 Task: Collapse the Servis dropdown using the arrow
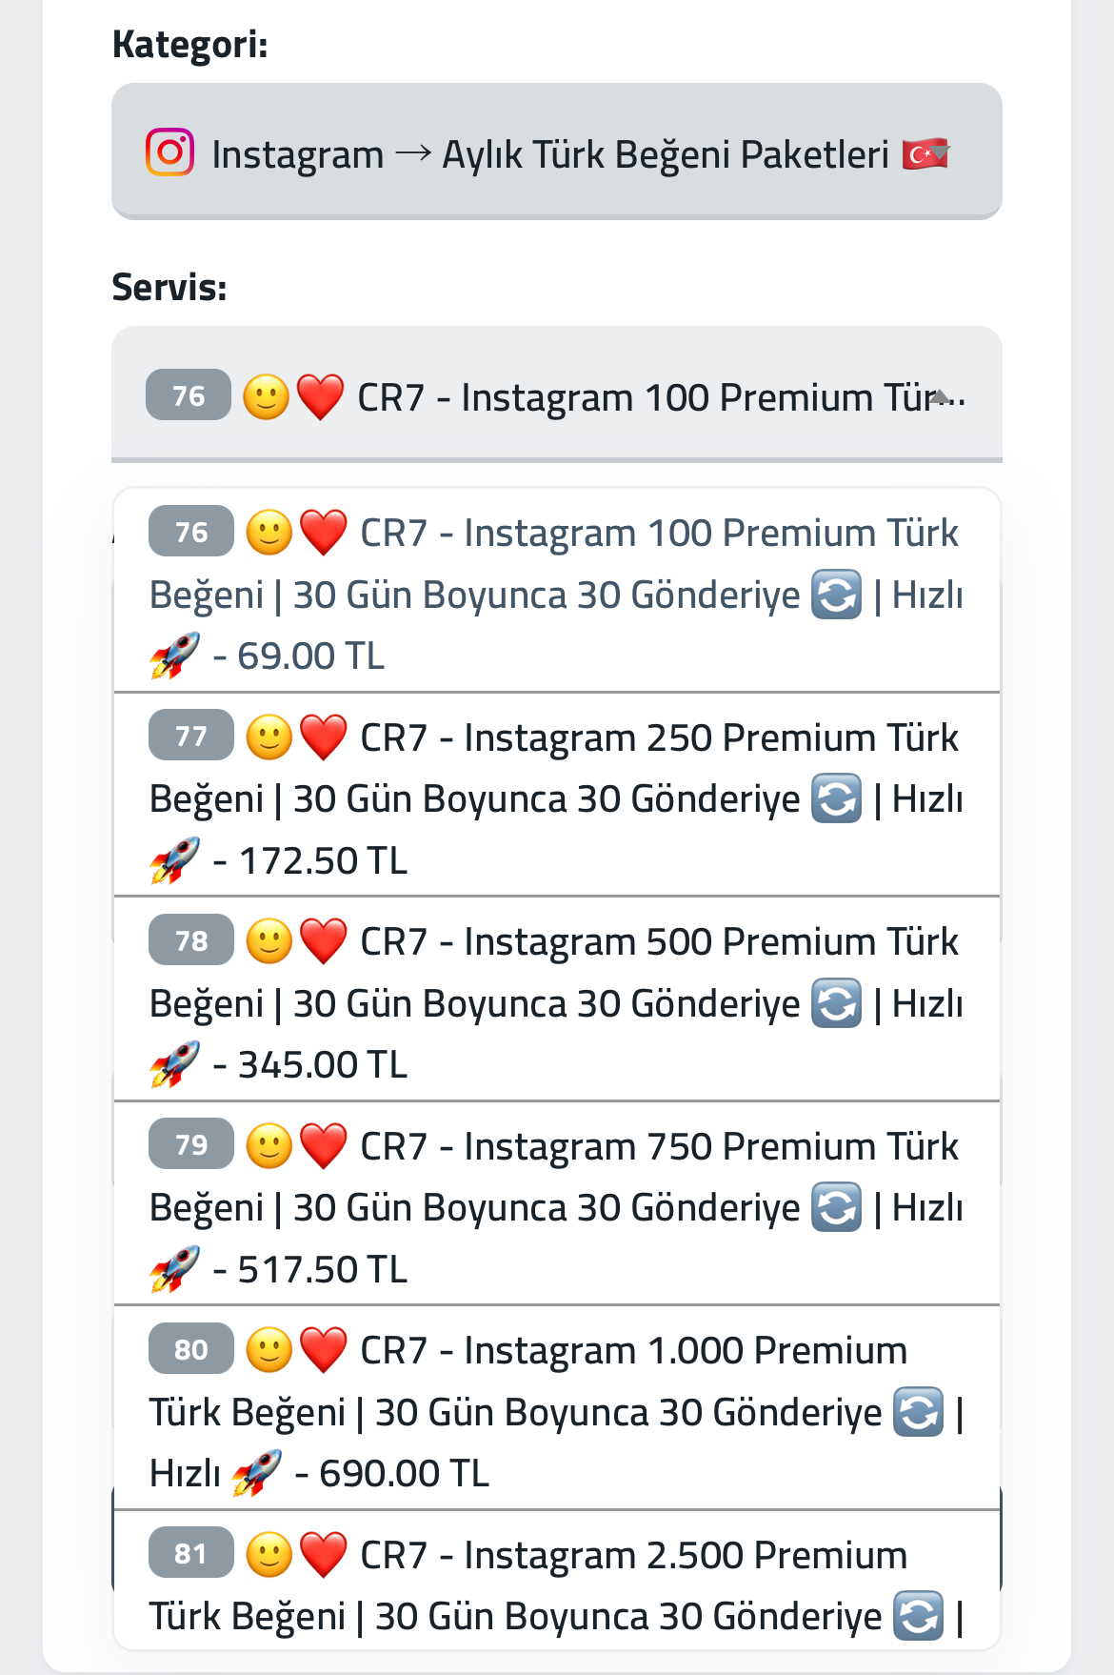click(940, 396)
